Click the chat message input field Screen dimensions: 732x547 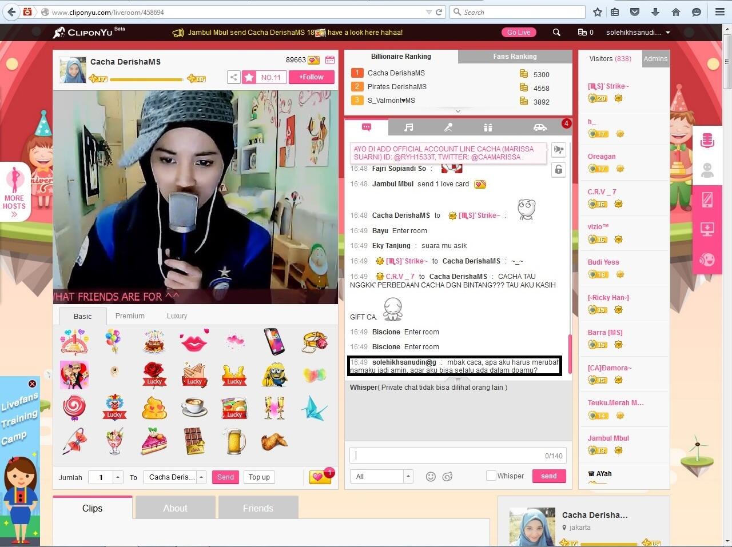pyautogui.click(x=458, y=456)
